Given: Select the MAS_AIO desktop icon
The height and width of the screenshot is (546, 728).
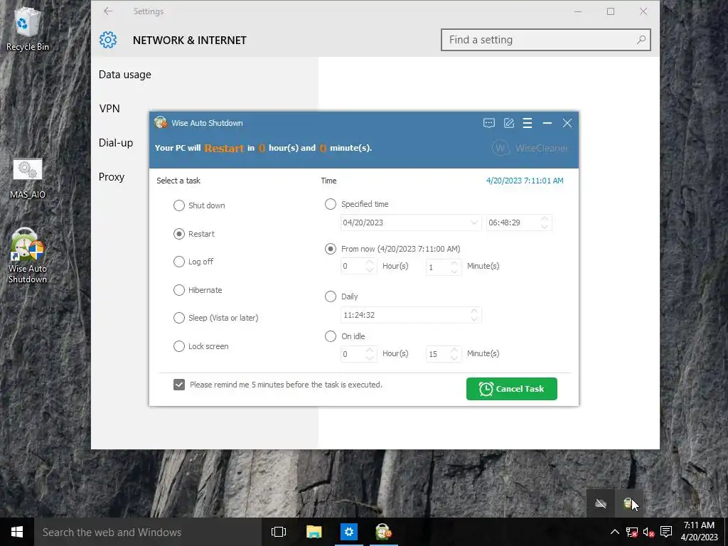Looking at the screenshot, I should click(x=28, y=179).
